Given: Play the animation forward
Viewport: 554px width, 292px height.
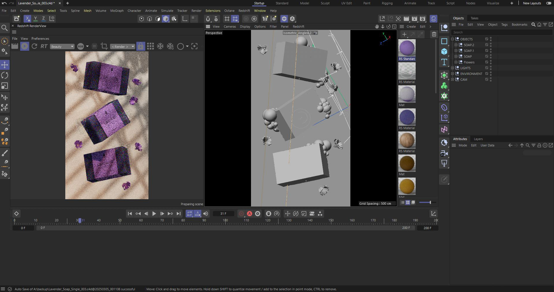Looking at the screenshot, I should pyautogui.click(x=154, y=214).
